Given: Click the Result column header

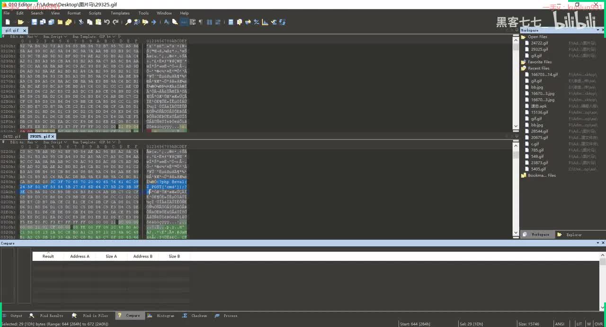Looking at the screenshot, I should (48, 256).
